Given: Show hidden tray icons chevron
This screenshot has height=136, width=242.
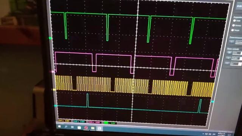Looking at the screenshot, I should pyautogui.click(x=203, y=134).
